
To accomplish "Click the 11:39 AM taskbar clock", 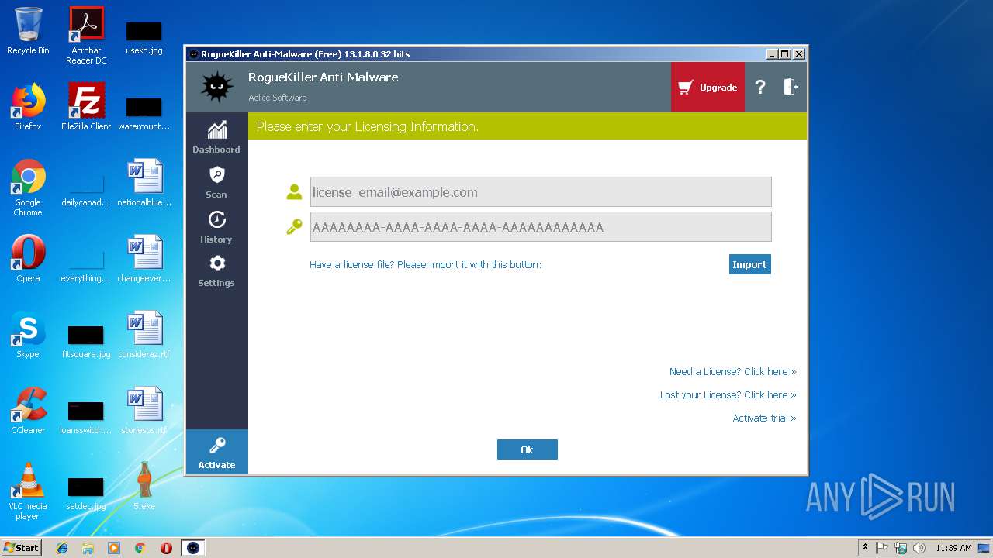I will click(953, 548).
